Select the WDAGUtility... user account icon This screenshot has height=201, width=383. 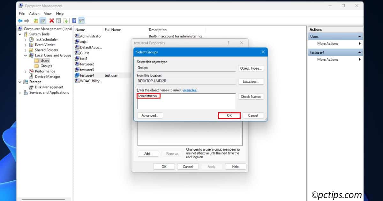click(x=77, y=81)
